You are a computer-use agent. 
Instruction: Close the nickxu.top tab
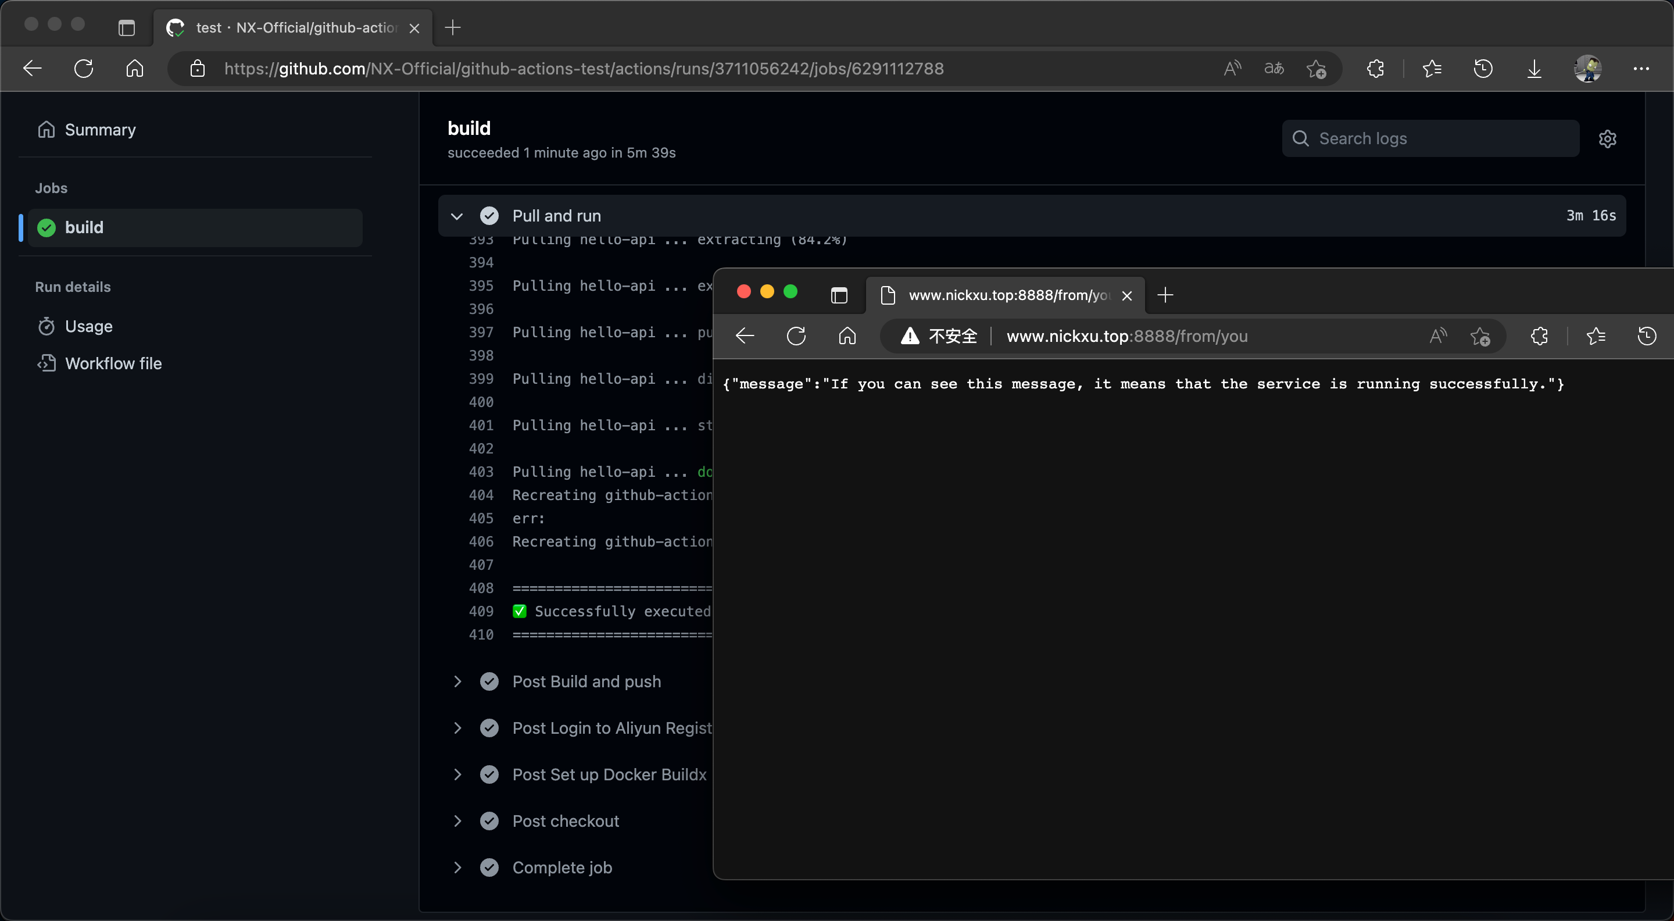[1127, 296]
